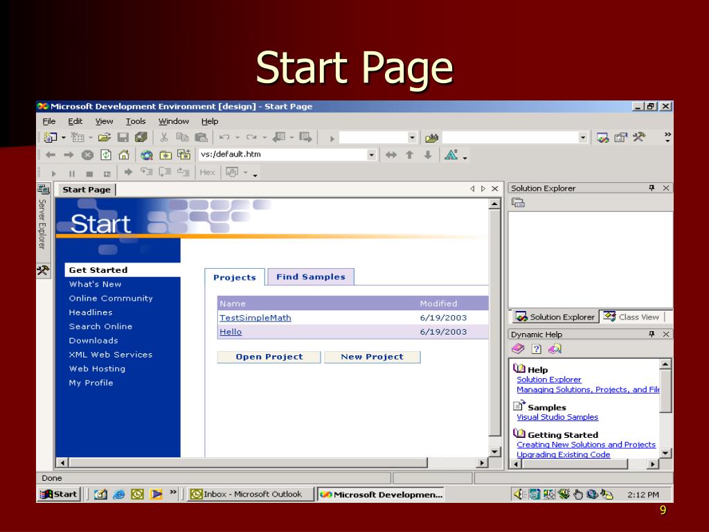Open Solution Explorer via toolbar icon
The height and width of the screenshot is (532, 709).
coord(603,138)
